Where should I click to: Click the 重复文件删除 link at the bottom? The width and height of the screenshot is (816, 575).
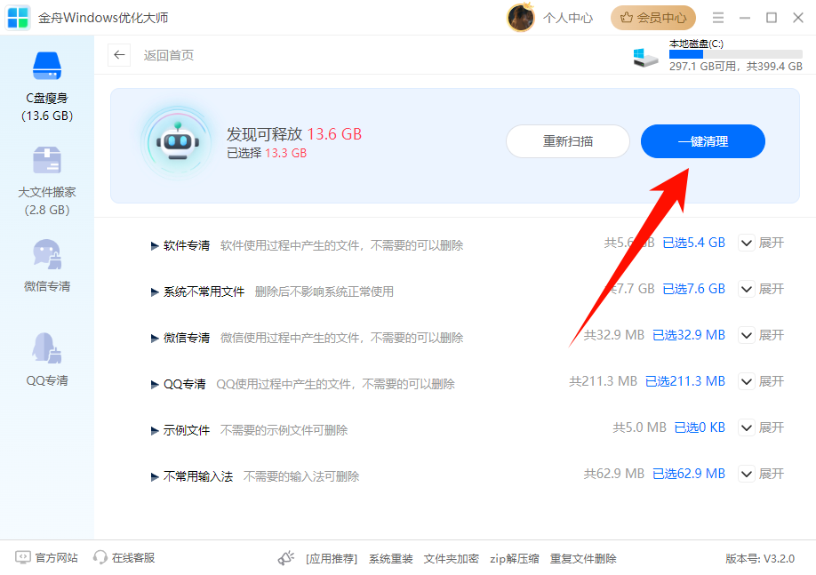(x=582, y=558)
